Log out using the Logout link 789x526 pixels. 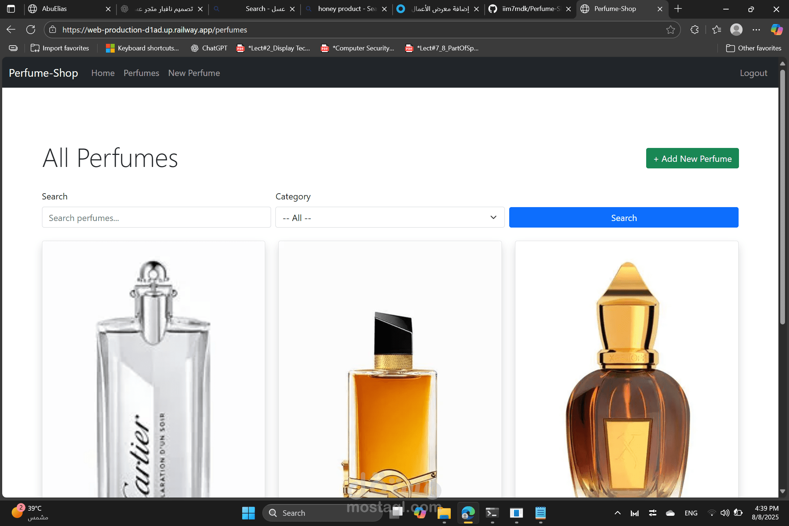(x=754, y=73)
